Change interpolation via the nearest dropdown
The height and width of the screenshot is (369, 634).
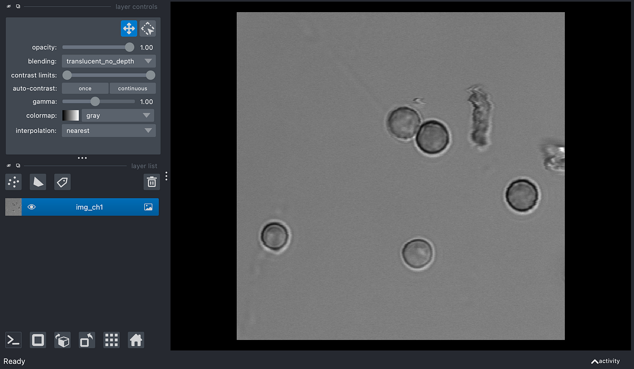pyautogui.click(x=108, y=130)
